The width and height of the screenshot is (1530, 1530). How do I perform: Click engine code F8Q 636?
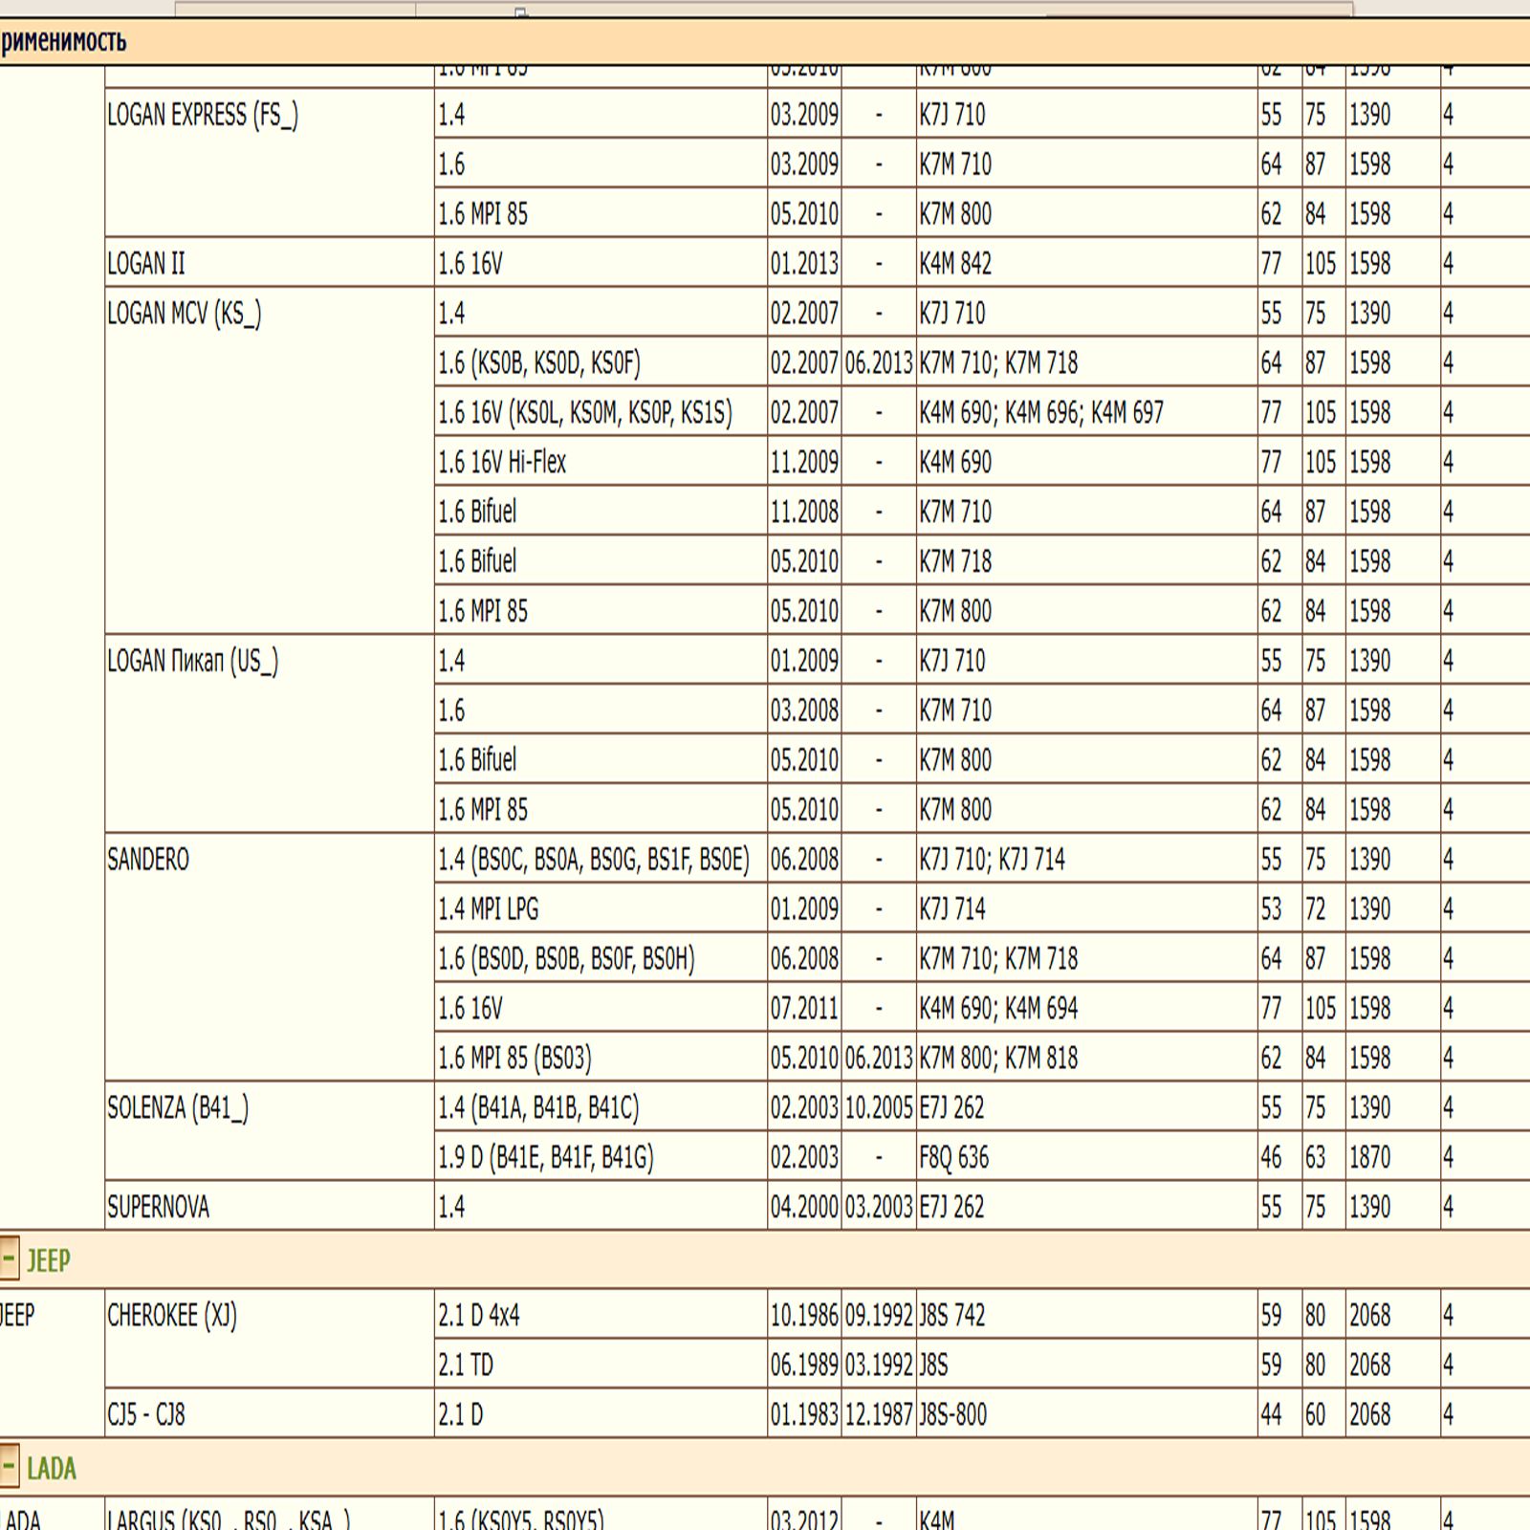point(953,1157)
